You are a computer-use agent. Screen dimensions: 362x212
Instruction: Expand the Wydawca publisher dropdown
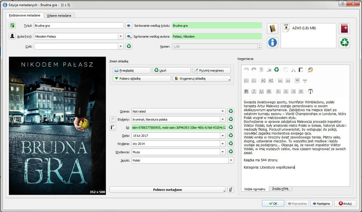click(223, 152)
